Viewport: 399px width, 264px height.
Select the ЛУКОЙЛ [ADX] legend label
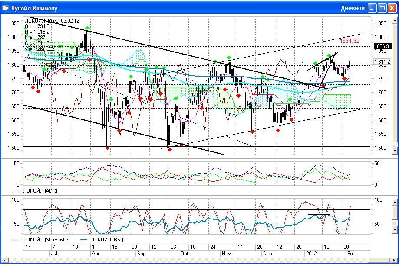point(42,190)
